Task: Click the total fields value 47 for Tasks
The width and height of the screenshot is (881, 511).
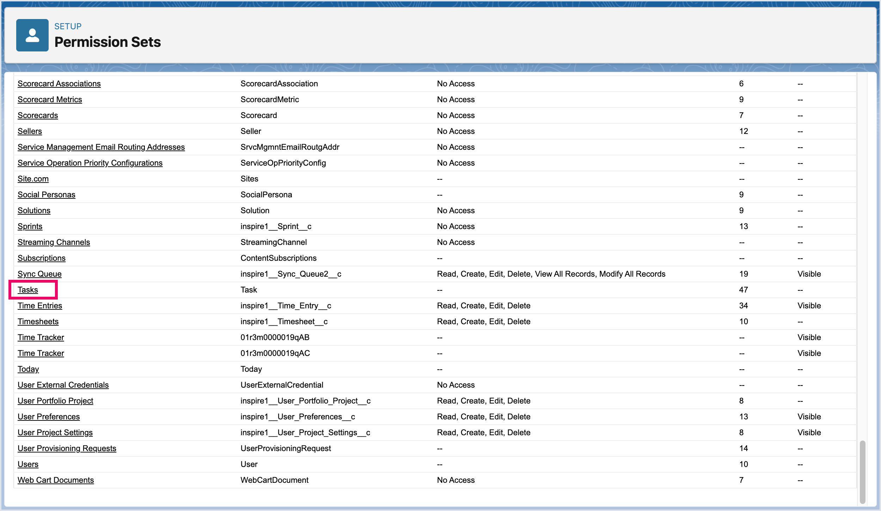Action: [x=744, y=290]
